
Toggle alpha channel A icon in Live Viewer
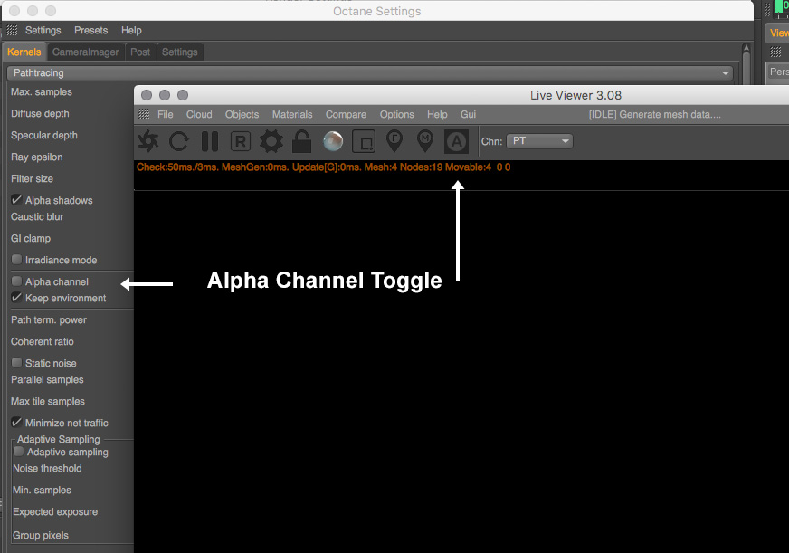456,141
